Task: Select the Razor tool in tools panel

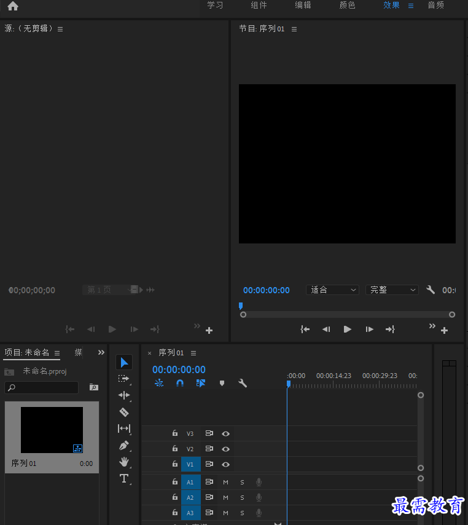Action: coord(124,412)
